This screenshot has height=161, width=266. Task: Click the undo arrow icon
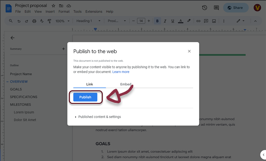[19, 21]
